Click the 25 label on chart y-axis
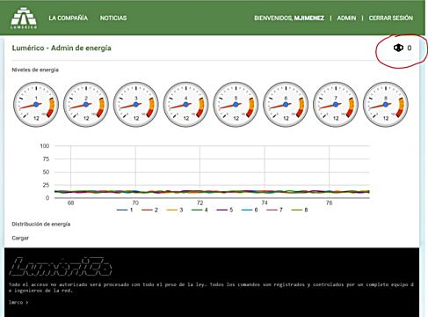Screen dimensions: 428x317 [46, 185]
